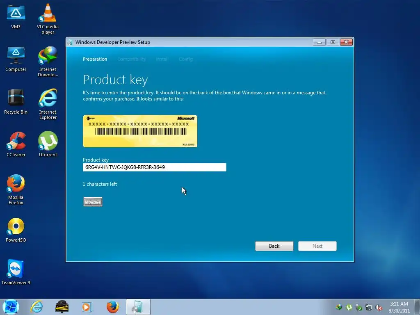Click the active Setup taskbar button
Viewport: 420px width, 315px height.
point(138,307)
